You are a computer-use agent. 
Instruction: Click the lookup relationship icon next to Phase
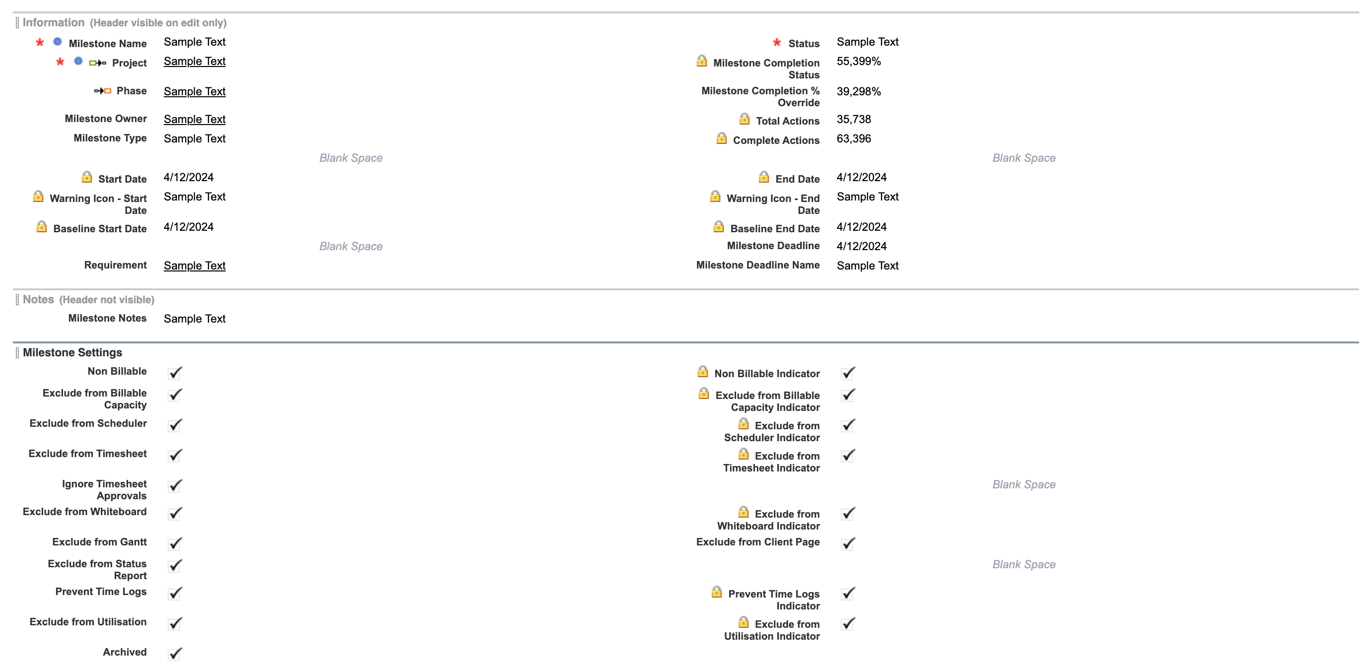click(x=103, y=91)
